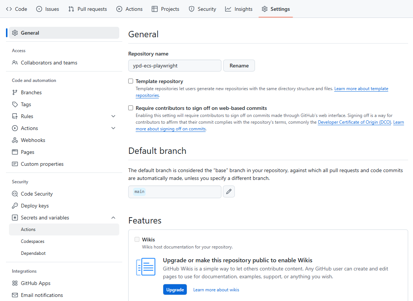413x301 pixels.
Task: Select Dependabot under Secrets and variables
Action: pos(64,253)
